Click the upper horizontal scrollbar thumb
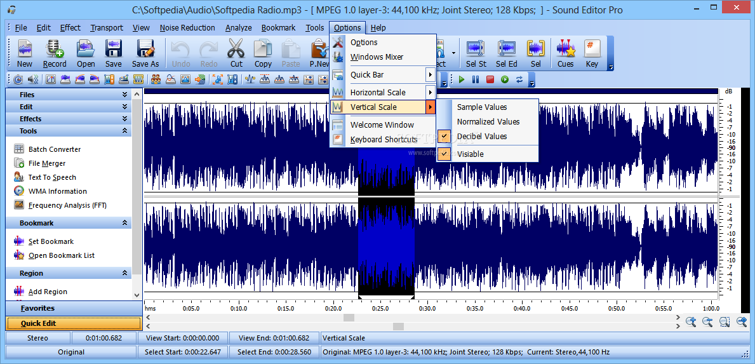This screenshot has width=755, height=364. (349, 318)
